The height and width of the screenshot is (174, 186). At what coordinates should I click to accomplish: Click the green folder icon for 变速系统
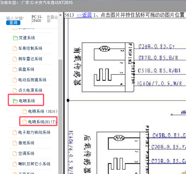coord(15,38)
